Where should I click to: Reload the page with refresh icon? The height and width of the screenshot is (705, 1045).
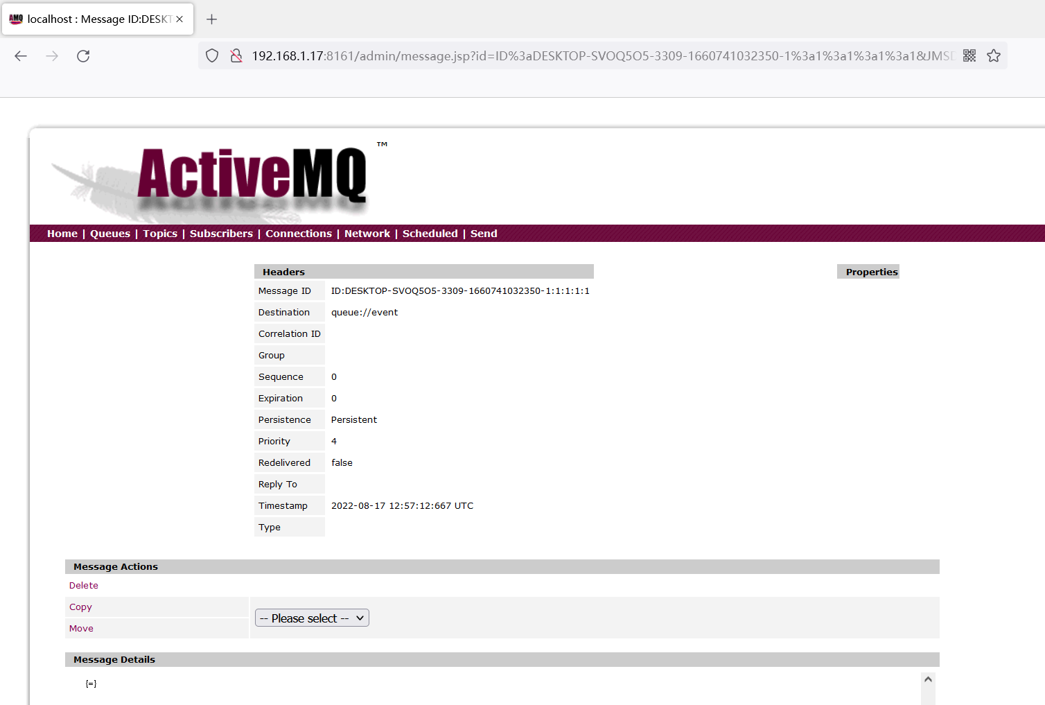[83, 56]
